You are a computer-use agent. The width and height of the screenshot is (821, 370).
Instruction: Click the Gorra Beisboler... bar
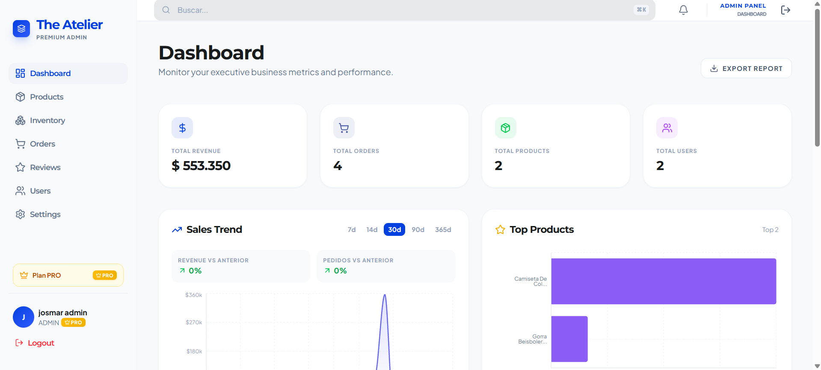569,339
